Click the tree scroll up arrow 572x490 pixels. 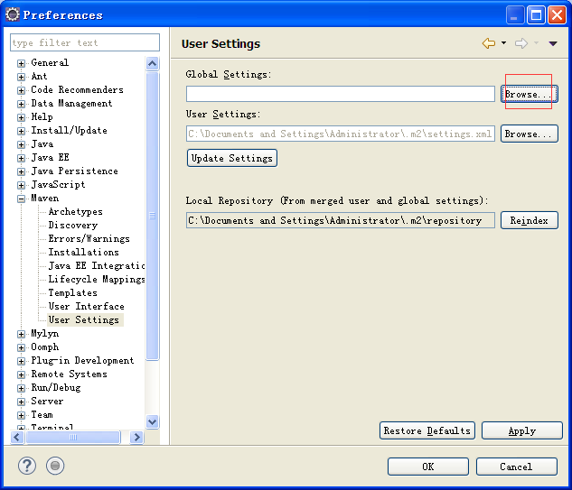click(152, 64)
